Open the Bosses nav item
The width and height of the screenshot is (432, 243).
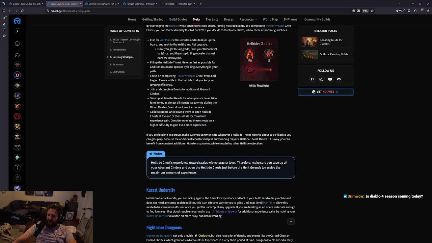tap(228, 19)
